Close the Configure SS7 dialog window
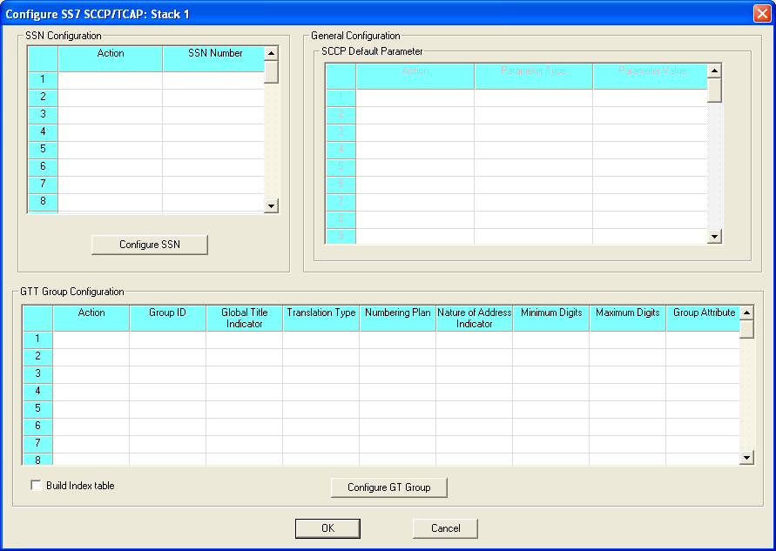Screen dimensions: 776x551 (760, 14)
